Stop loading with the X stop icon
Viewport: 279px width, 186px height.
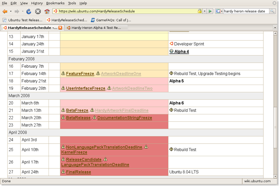38,12
